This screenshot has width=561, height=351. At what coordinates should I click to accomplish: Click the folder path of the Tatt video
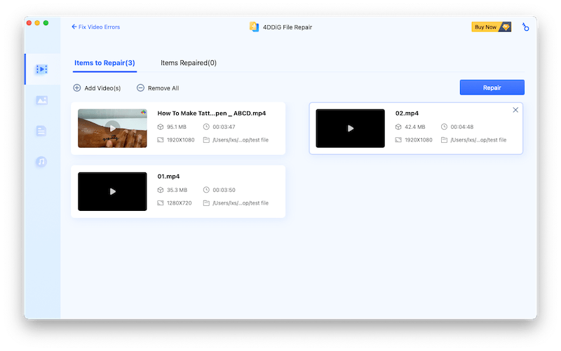(241, 140)
